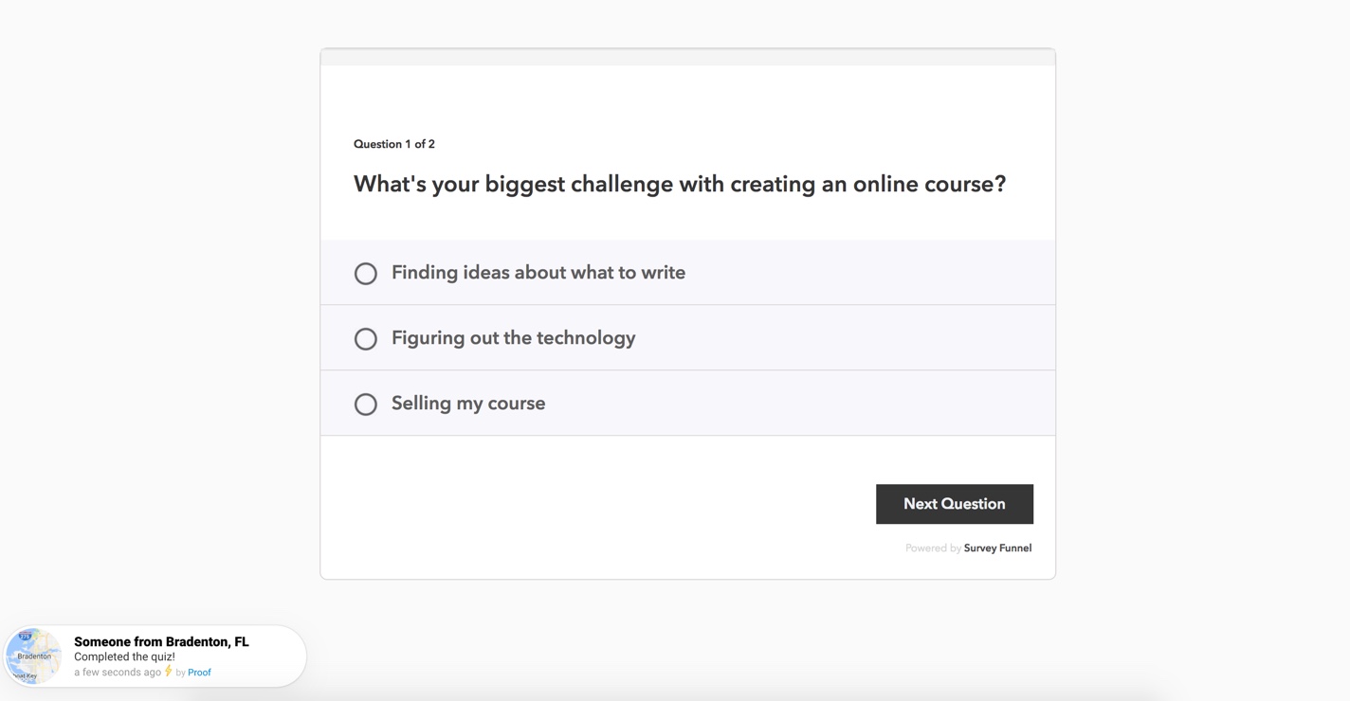Click the "Question 1 of 2" step indicator

[x=394, y=144]
